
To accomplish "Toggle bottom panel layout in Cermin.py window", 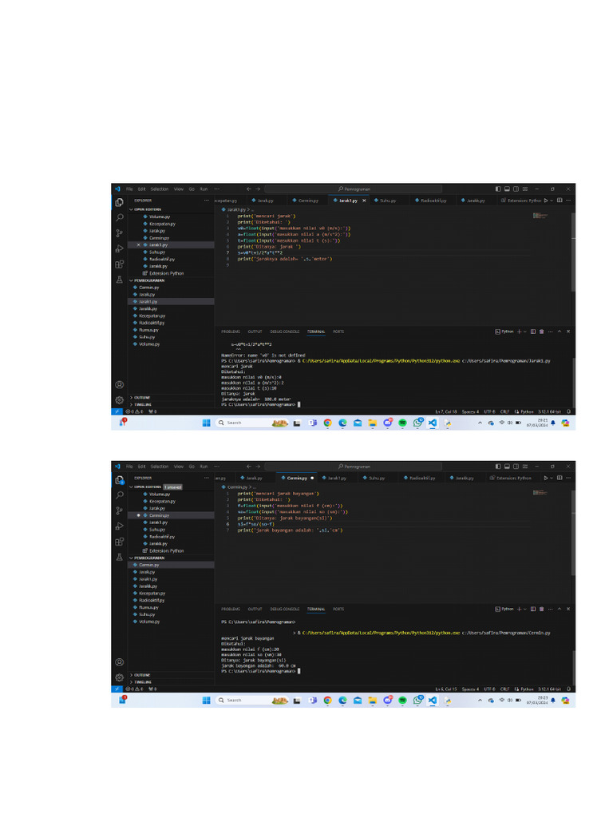I will [508, 467].
